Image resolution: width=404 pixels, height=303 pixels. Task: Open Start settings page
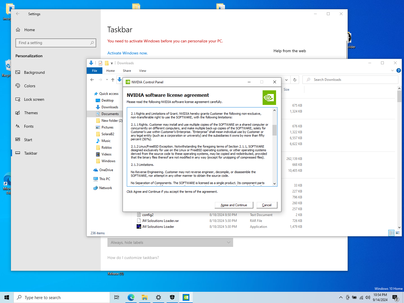click(x=28, y=140)
